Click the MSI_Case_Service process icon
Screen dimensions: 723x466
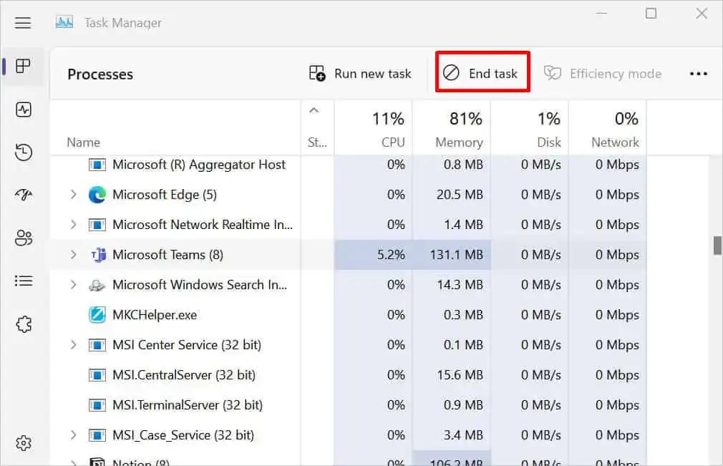[x=97, y=435]
